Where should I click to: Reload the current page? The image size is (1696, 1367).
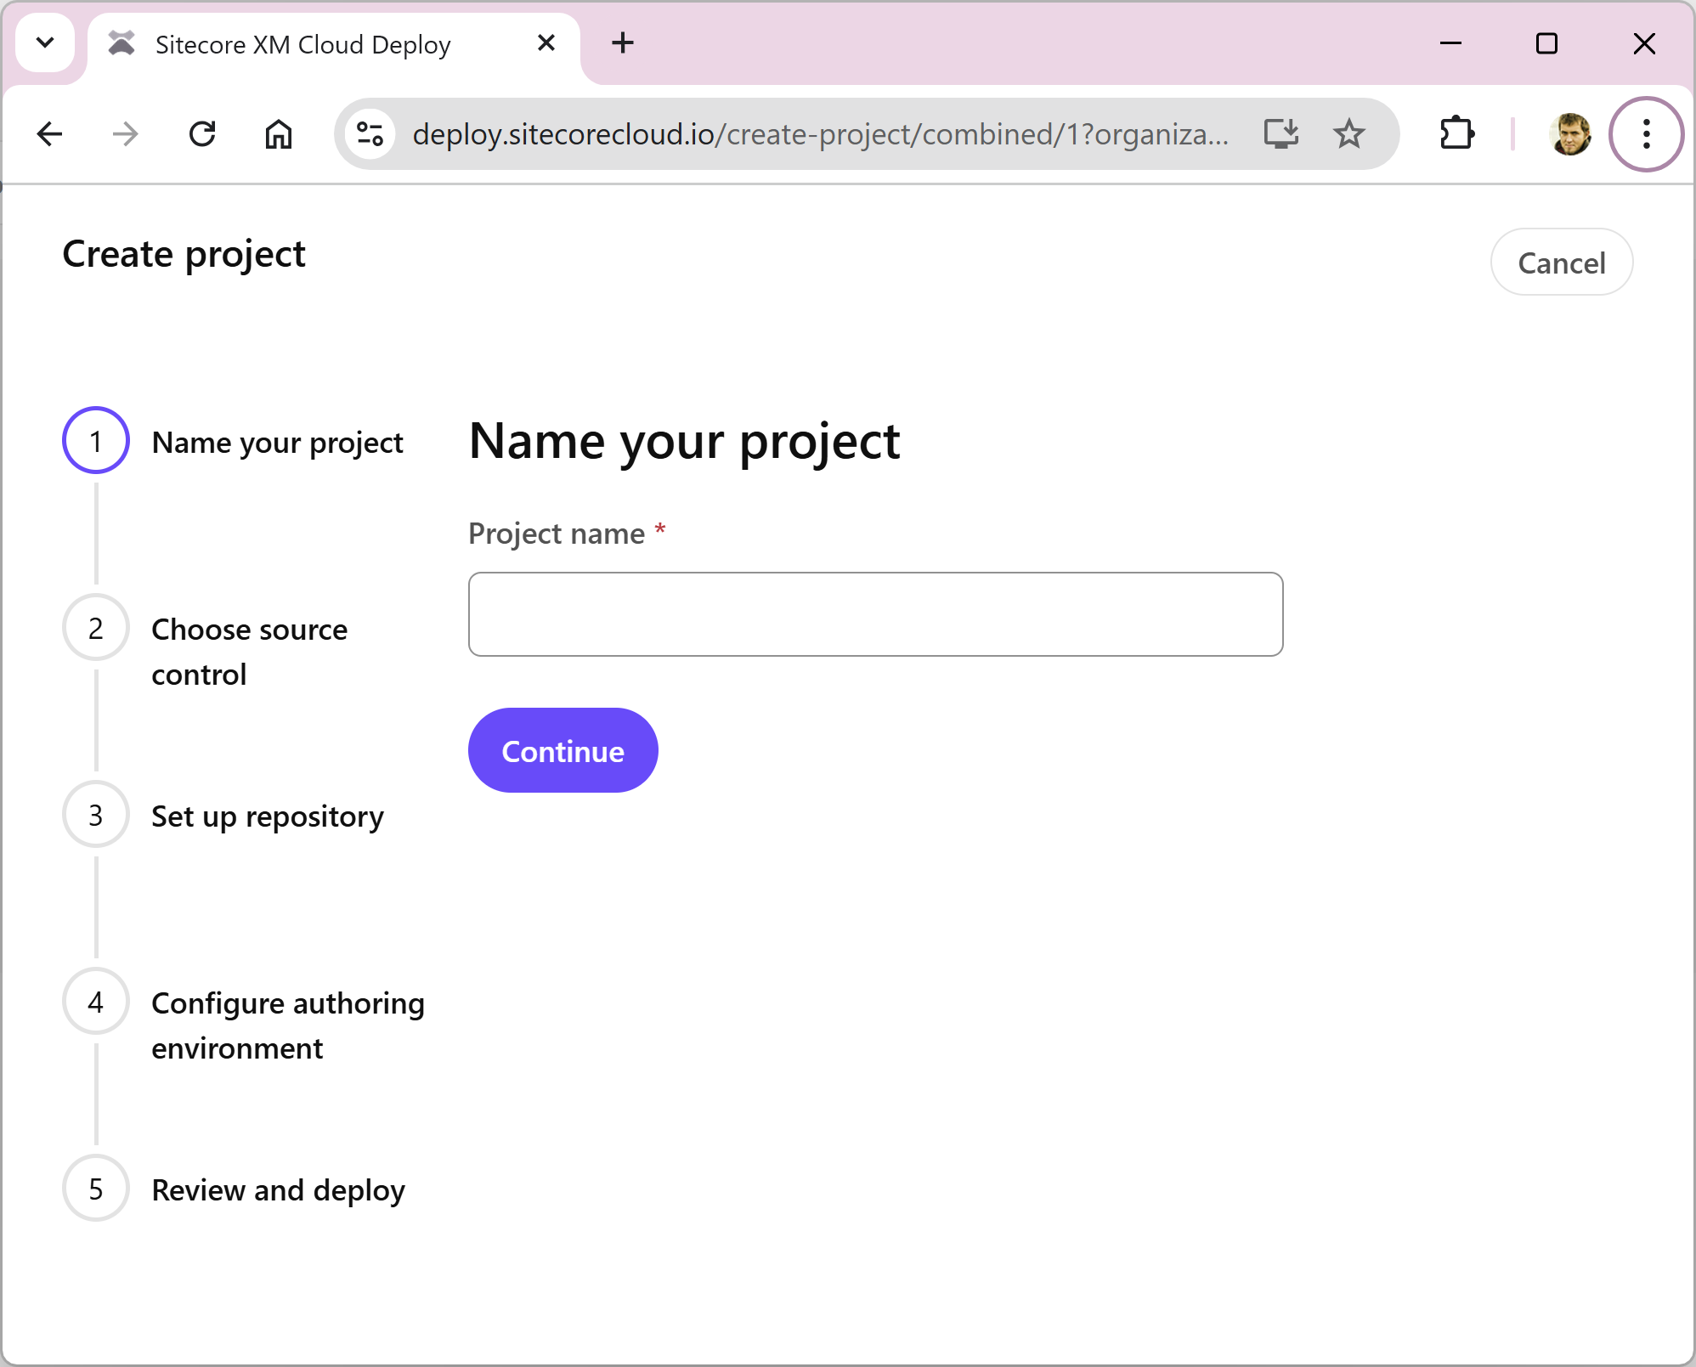[x=202, y=134]
